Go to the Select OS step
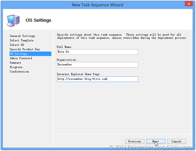 17,45
